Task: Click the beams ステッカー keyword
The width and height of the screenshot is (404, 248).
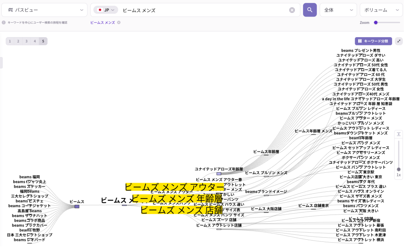Action: click(30, 187)
